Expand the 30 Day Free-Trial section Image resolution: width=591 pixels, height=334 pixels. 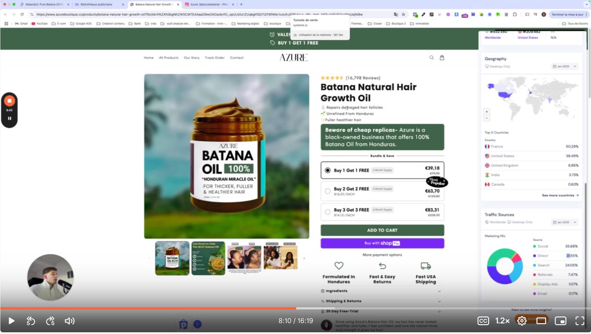tap(382, 311)
